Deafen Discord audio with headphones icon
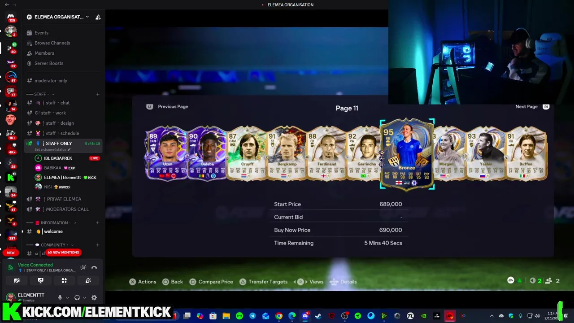The image size is (574, 323). [77, 297]
